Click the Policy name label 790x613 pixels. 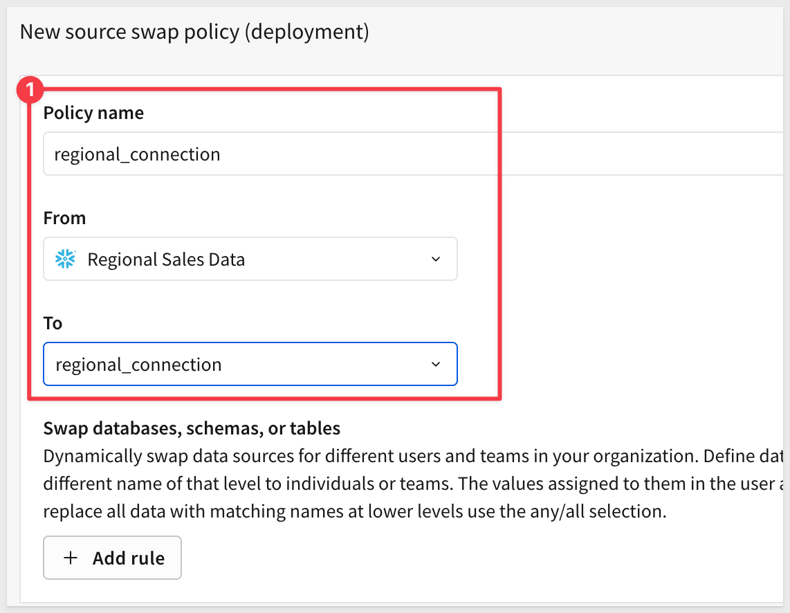[93, 113]
